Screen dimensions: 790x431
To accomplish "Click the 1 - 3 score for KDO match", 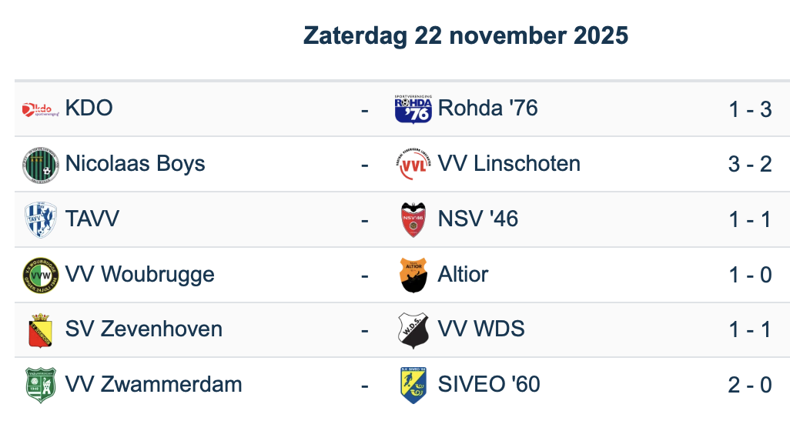I will point(750,109).
